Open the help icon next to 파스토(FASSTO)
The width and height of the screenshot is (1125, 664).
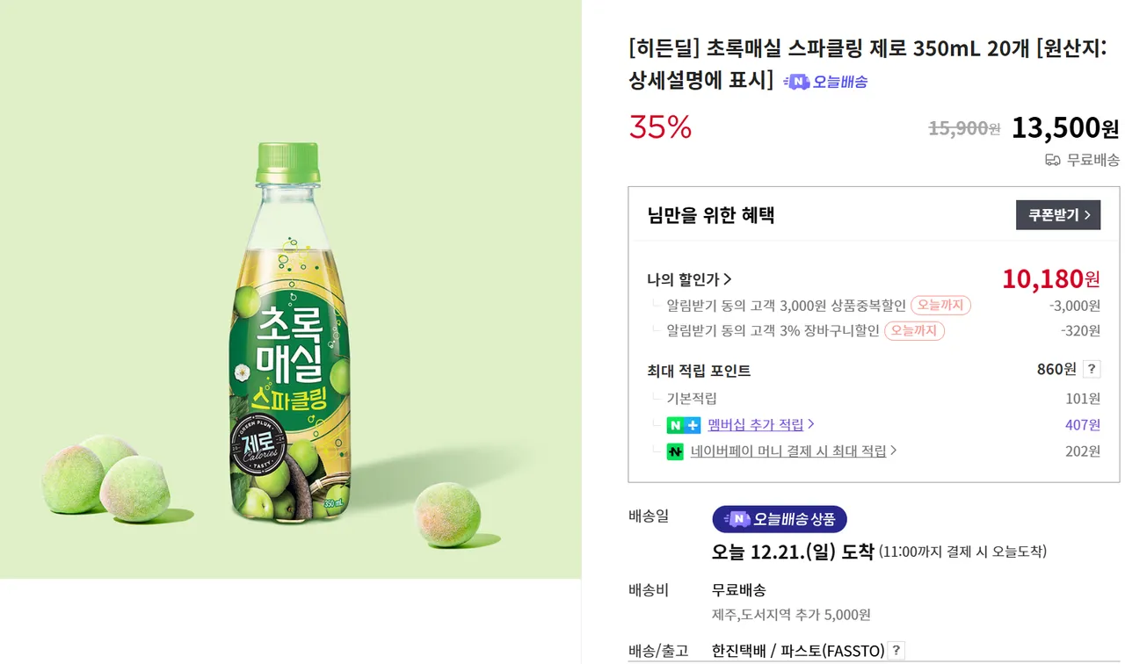(896, 651)
